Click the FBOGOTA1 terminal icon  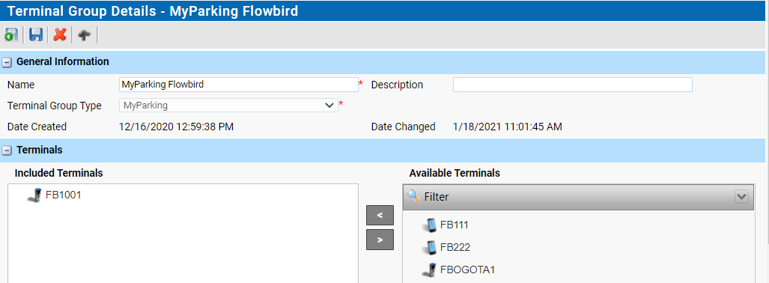pyautogui.click(x=430, y=270)
